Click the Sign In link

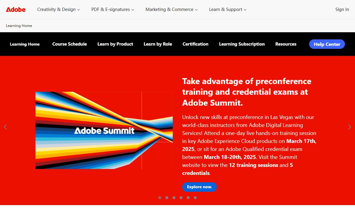(342, 9)
